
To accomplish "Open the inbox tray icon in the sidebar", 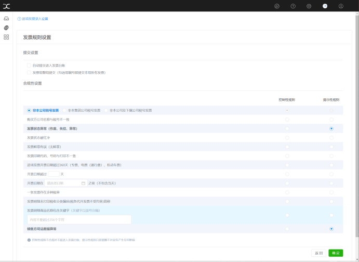I will click(6, 19).
